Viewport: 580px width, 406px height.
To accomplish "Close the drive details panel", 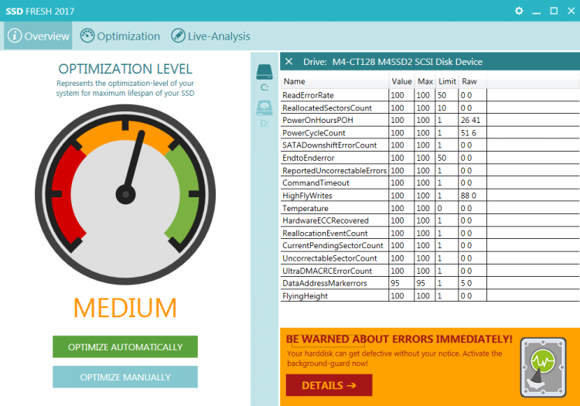I will click(289, 61).
